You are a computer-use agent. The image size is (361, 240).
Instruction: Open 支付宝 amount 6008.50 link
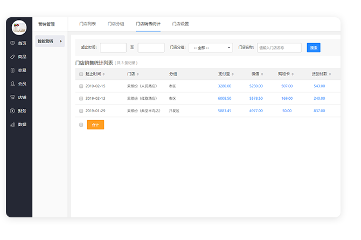[x=225, y=99]
